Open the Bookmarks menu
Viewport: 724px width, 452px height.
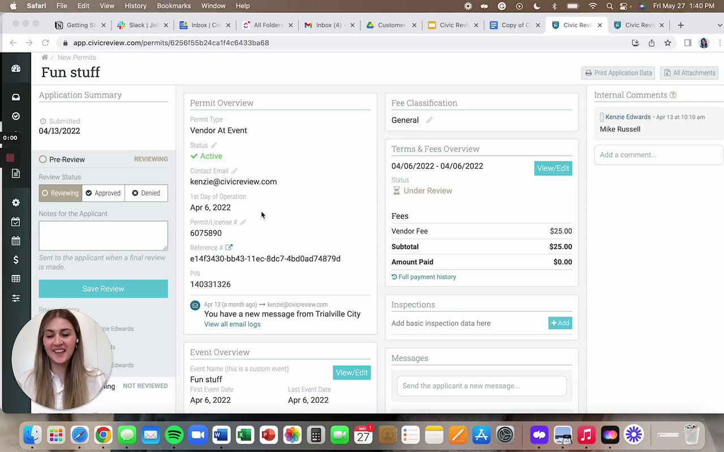(174, 6)
